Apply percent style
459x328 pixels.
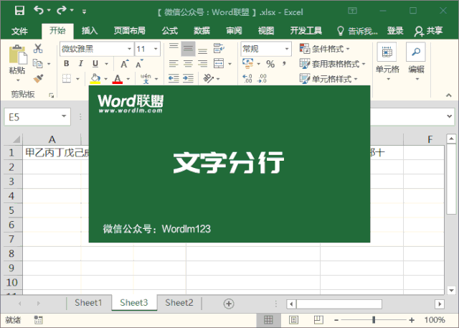coord(270,64)
